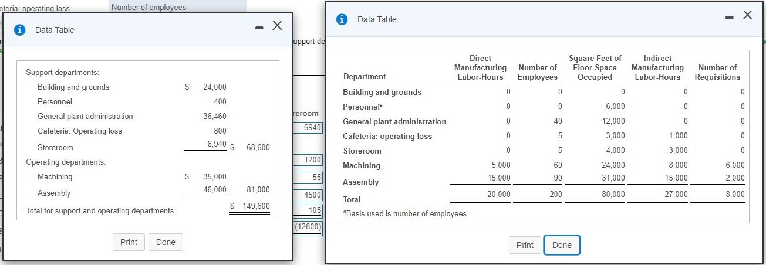The height and width of the screenshot is (265, 766).
Task: Click the 27,000 indirect labor-hours total
Action: pos(675,194)
